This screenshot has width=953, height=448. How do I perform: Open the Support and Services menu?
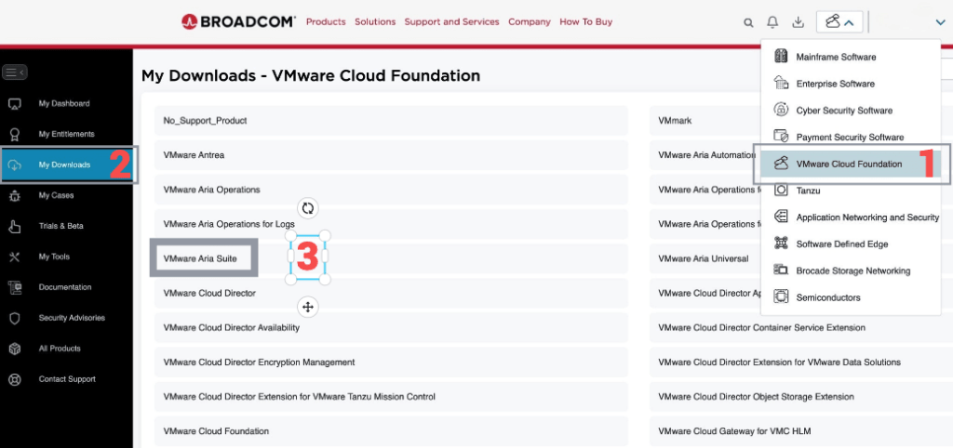451,22
